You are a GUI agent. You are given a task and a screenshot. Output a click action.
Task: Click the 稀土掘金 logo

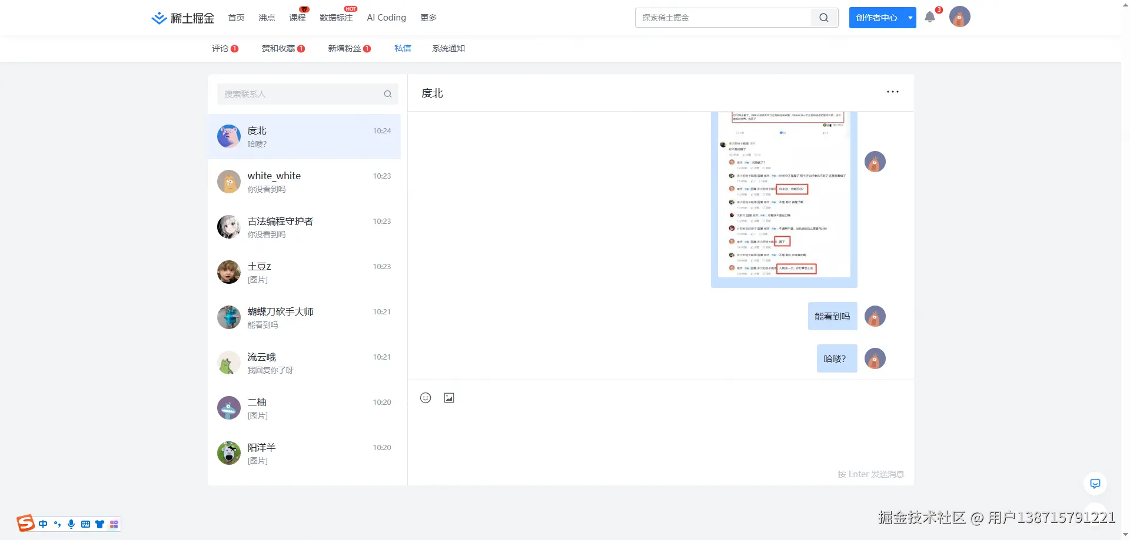(181, 18)
